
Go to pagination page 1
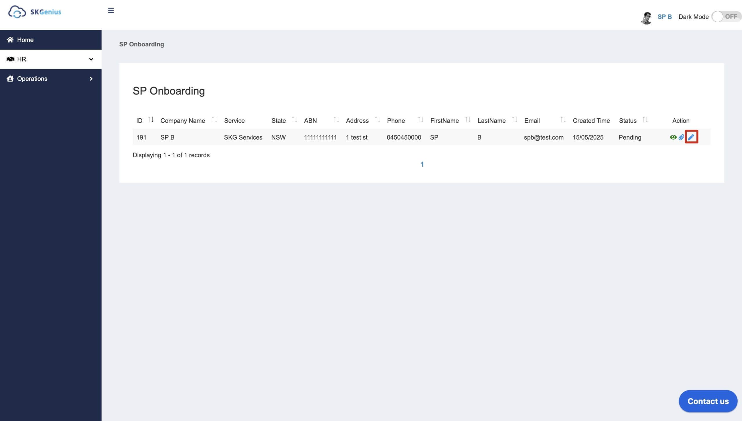point(422,165)
